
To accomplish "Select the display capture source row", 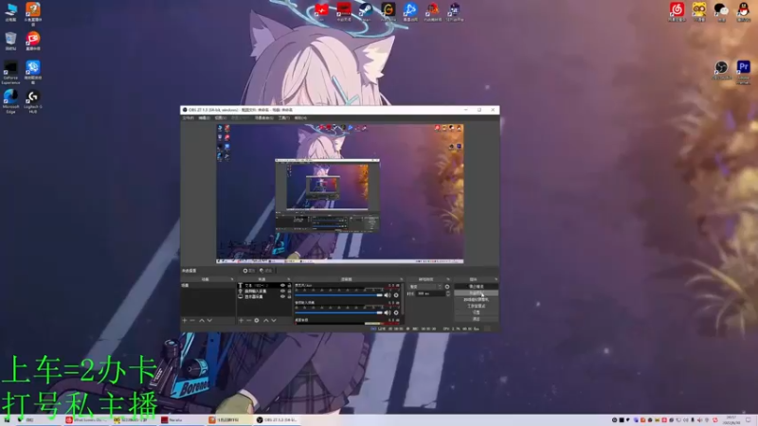I will [264, 296].
